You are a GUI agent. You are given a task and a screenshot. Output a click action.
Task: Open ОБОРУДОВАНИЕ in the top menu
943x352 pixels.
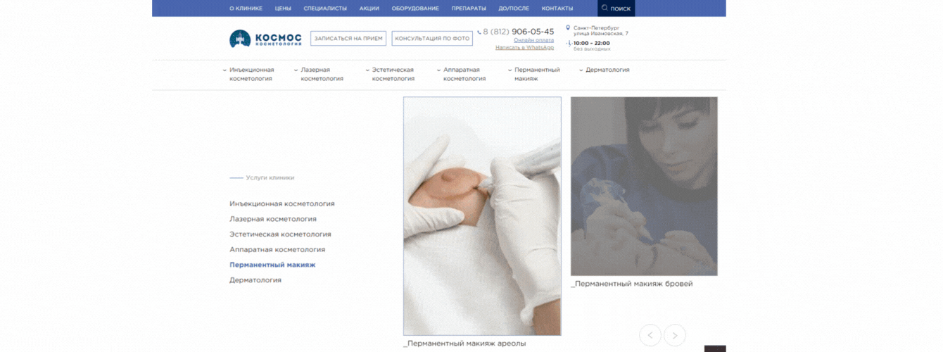415,8
